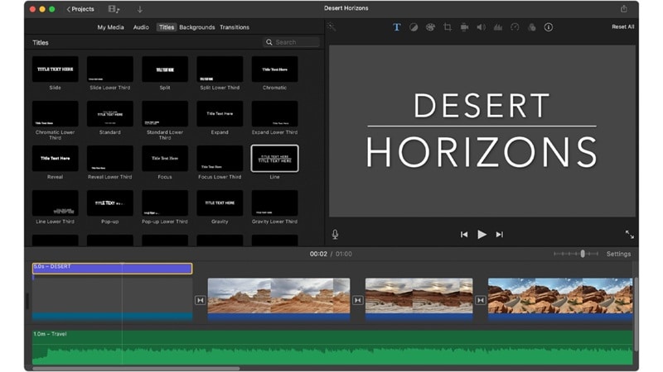Select the Chromatic title thumbnail

(x=275, y=69)
